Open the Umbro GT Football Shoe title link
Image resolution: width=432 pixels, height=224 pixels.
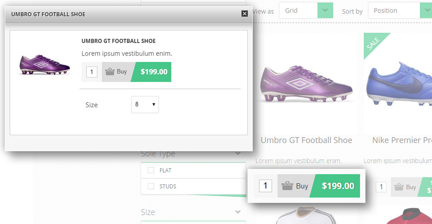coord(306,140)
